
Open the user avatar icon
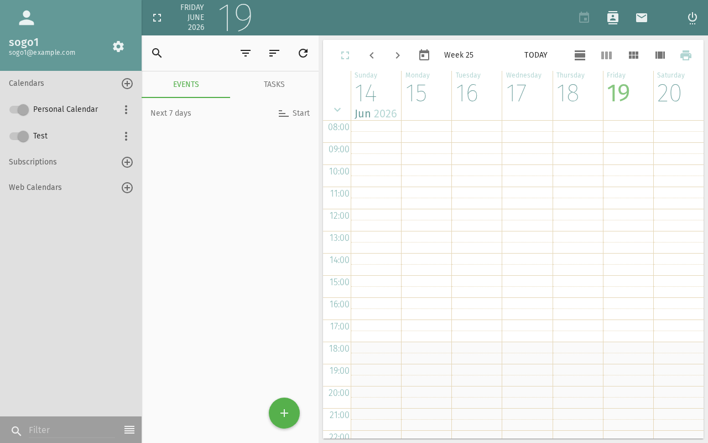pos(27,18)
